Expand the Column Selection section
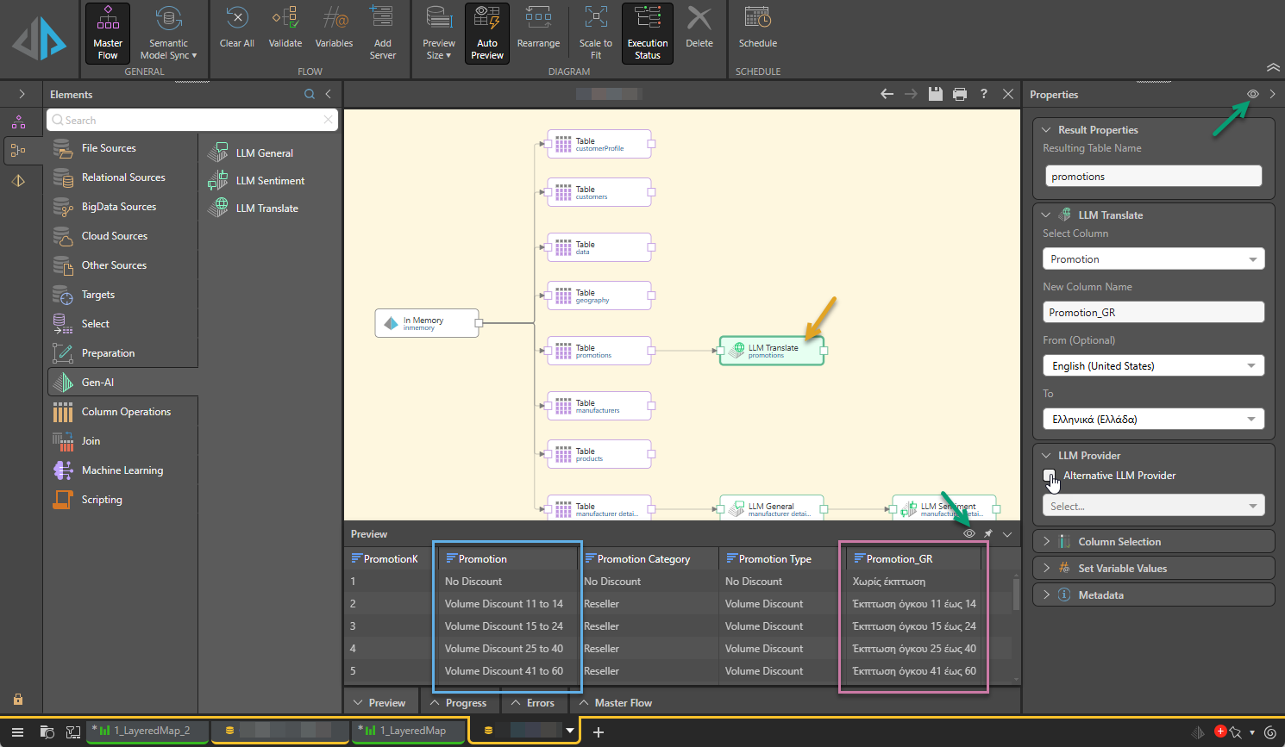The image size is (1285, 747). pyautogui.click(x=1119, y=542)
